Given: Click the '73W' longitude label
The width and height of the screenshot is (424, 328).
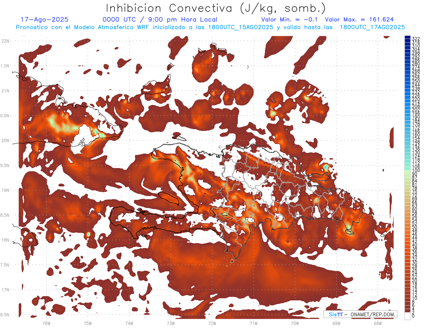Looking at the screenshot, I should [x=171, y=323].
